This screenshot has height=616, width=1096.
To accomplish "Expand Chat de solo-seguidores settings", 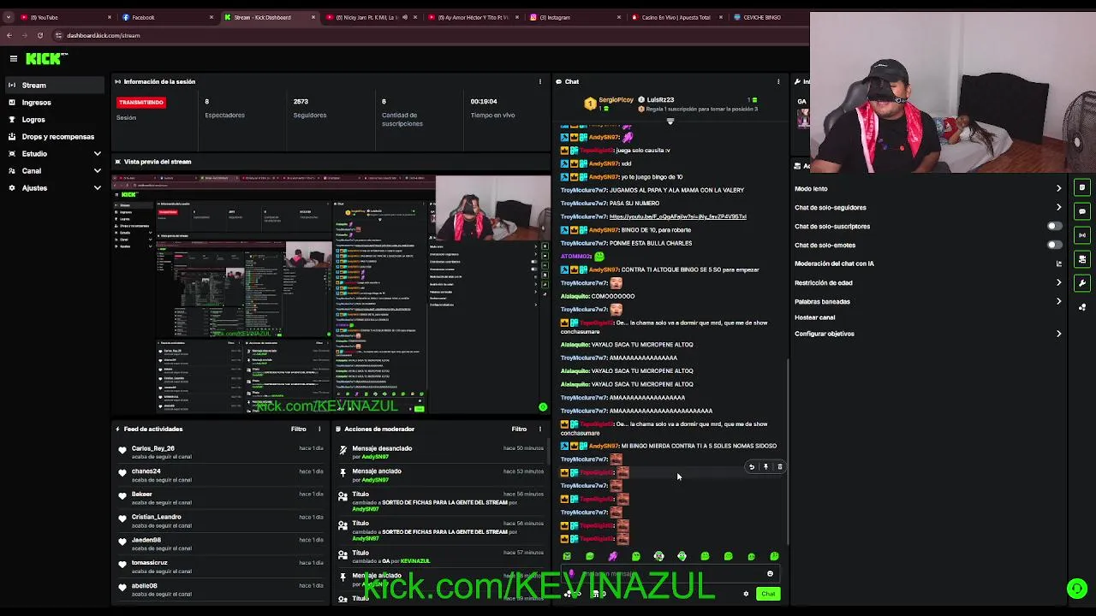I will [x=1058, y=207].
